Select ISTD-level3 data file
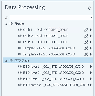The height and width of the screenshot is (96, 95). (x=54, y=79)
